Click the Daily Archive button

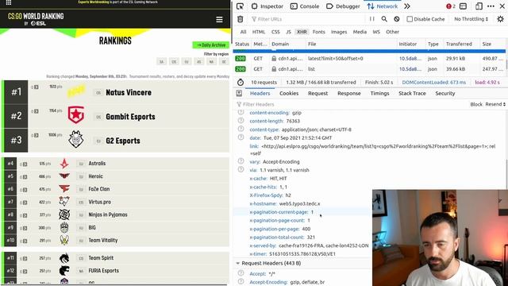(x=211, y=45)
